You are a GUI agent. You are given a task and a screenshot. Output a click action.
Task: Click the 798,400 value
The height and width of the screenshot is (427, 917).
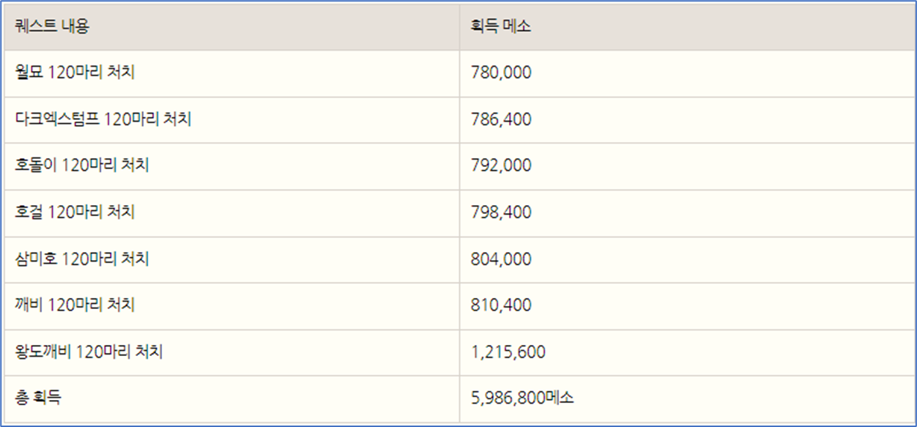[502, 212]
